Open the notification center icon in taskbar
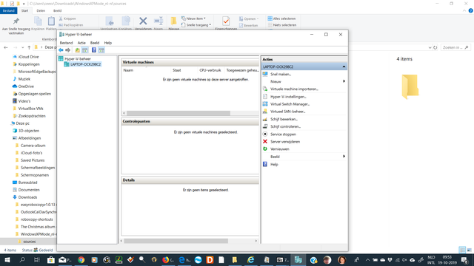Viewport: 474px width, 266px height. coord(465,260)
